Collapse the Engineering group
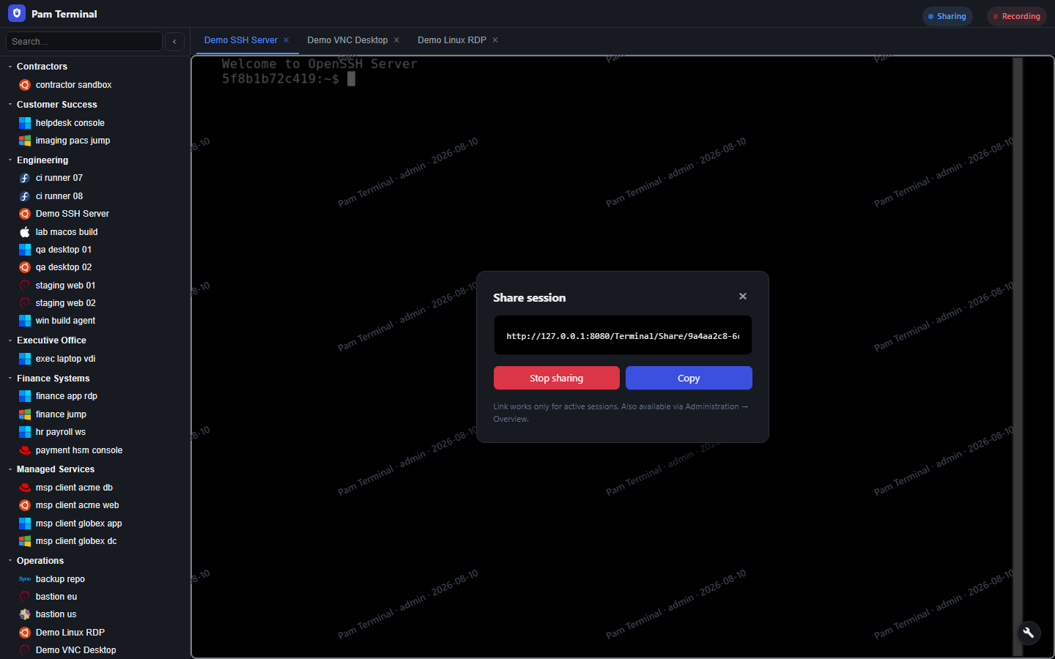 [10, 160]
